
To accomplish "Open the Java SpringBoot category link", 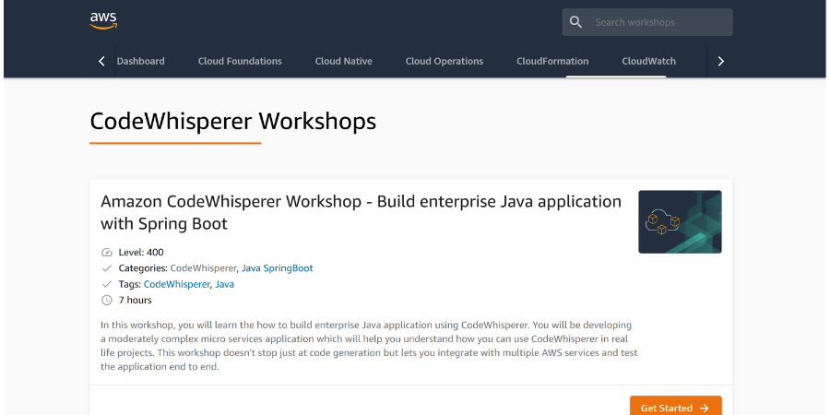I will (277, 268).
